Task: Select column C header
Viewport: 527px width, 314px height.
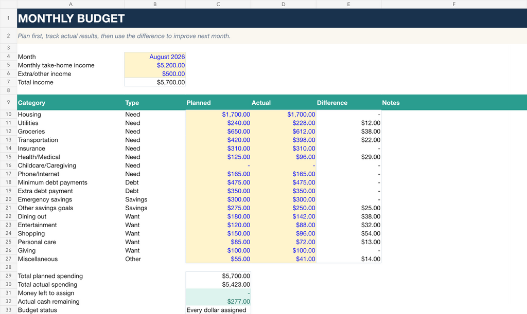Action: (218, 4)
